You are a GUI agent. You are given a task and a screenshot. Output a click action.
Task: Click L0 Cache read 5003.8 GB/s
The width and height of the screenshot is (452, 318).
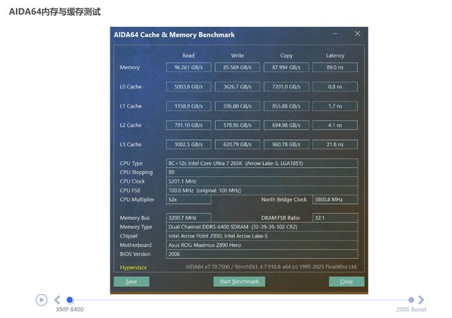click(x=188, y=86)
